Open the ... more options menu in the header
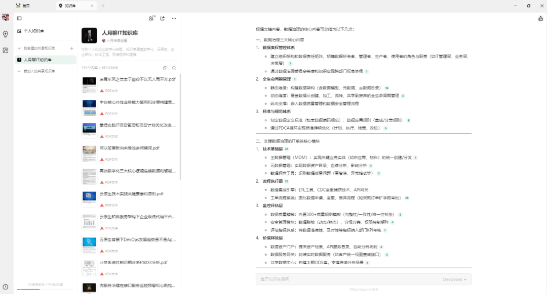The image size is (547, 294). [x=174, y=18]
